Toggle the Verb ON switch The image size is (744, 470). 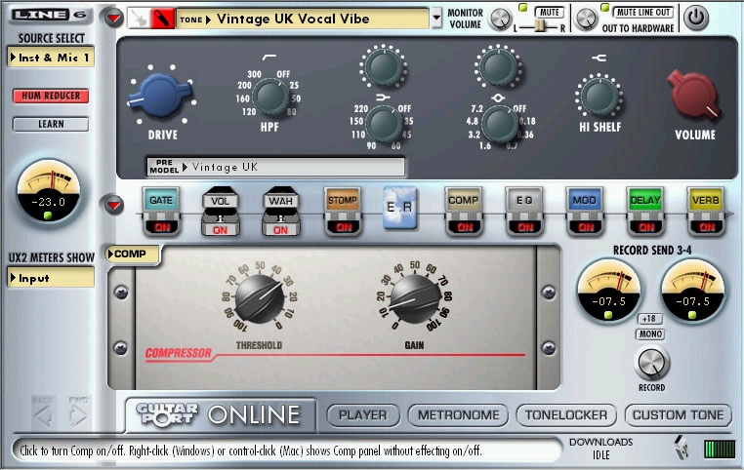click(706, 227)
